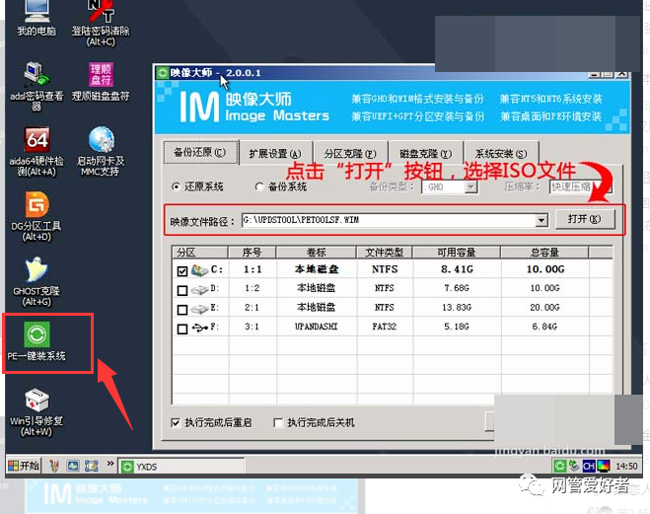The width and height of the screenshot is (650, 514).
Task: Switch to the 扩展设置 (A) tab
Action: (x=275, y=154)
